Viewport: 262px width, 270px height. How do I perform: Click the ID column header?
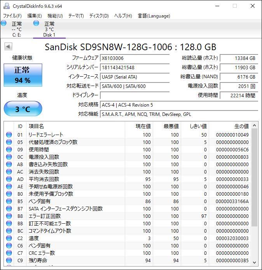[20, 126]
